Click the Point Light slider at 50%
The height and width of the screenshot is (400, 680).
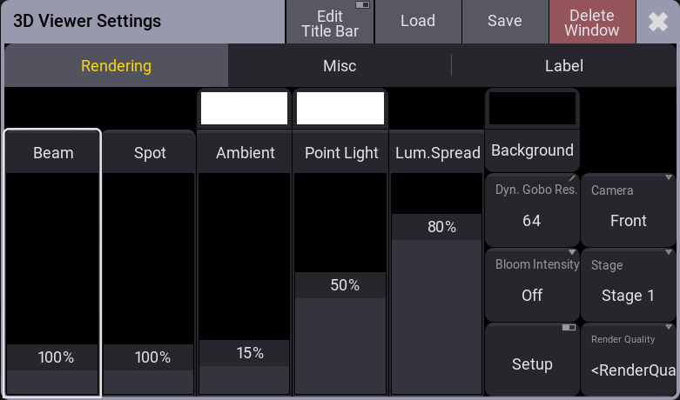340,285
